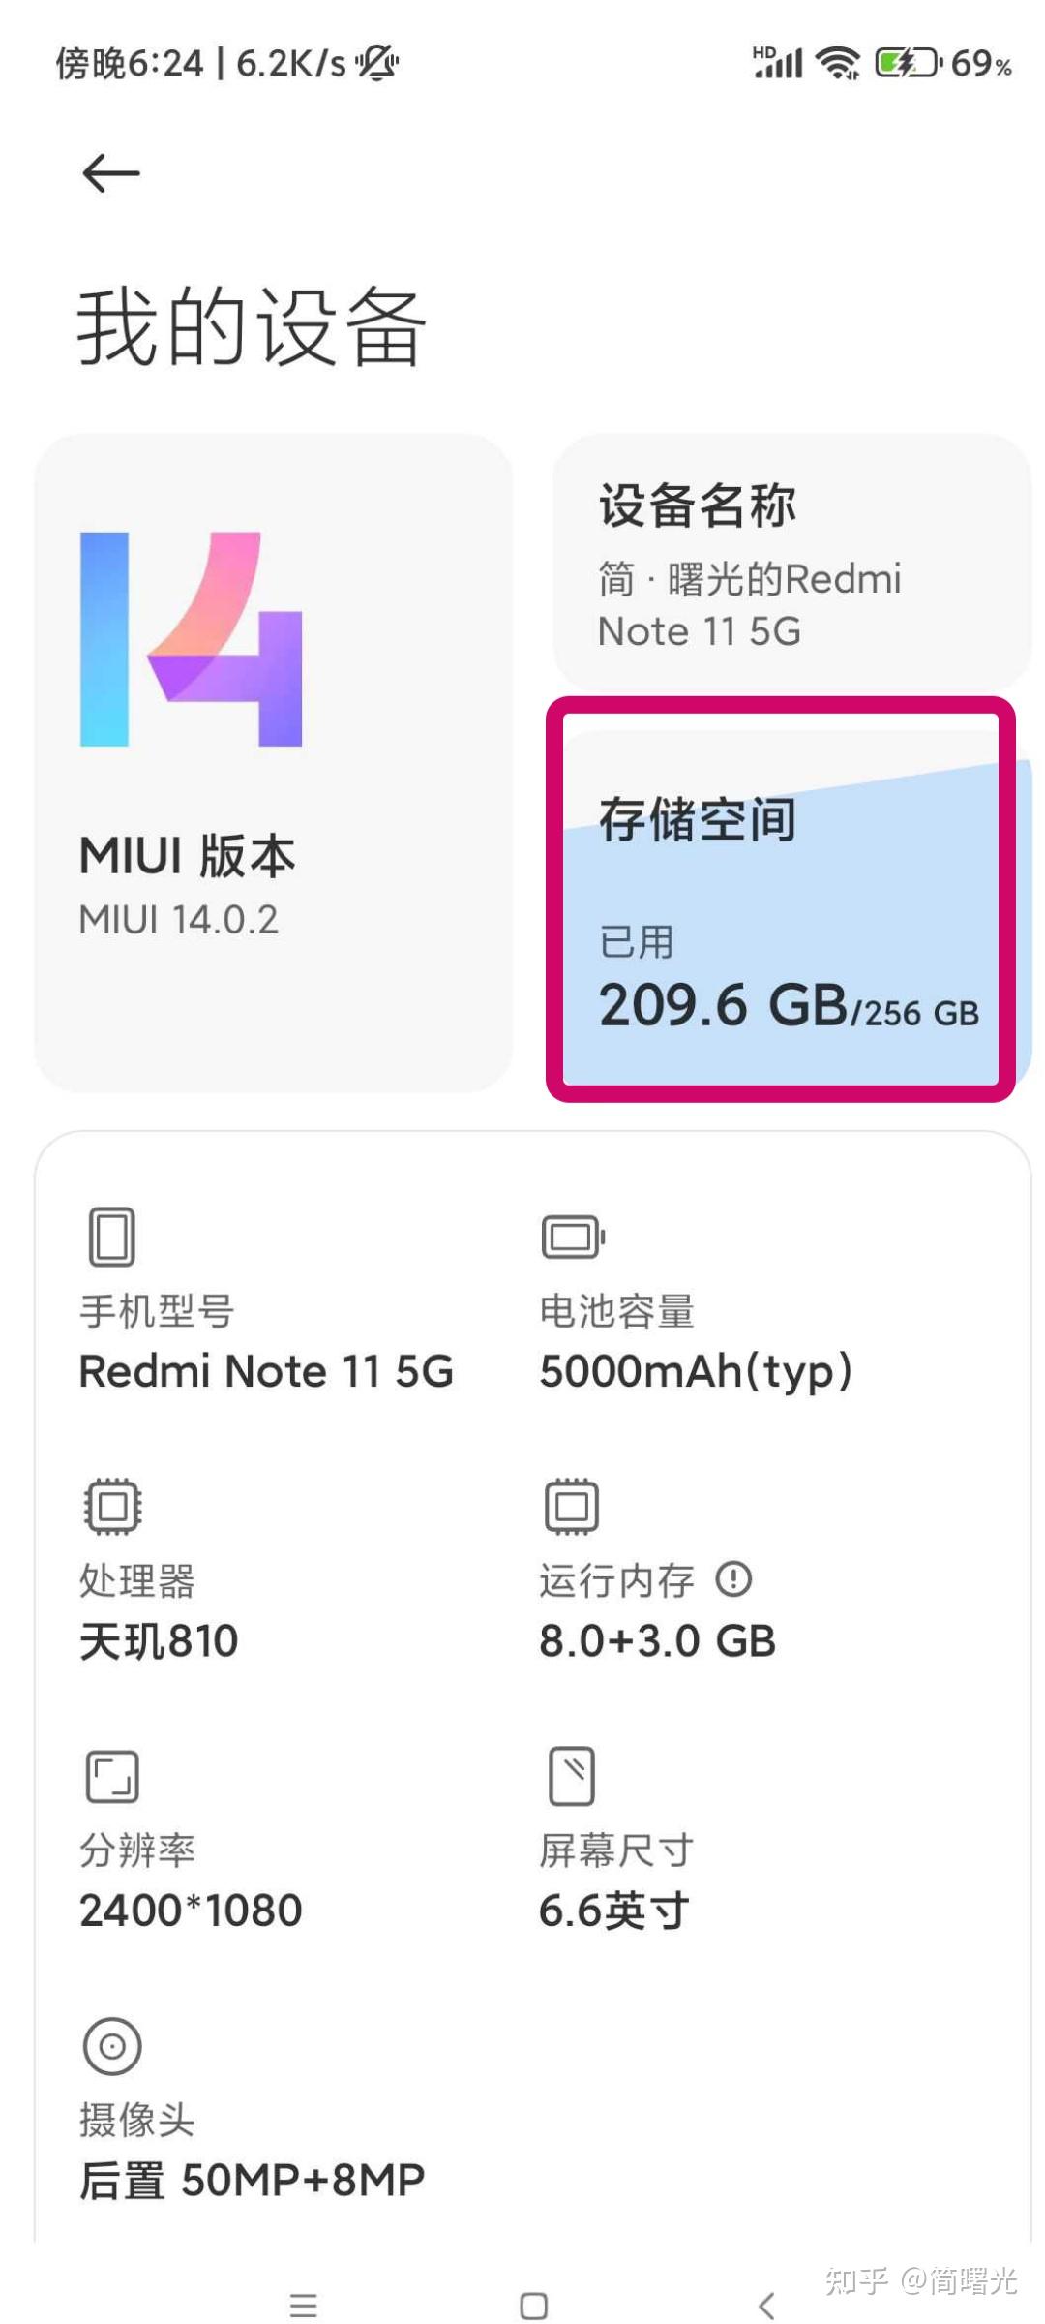The width and height of the screenshot is (1045, 2324).
Task: Tap the MIUI 14 logo
Action: coord(191,639)
